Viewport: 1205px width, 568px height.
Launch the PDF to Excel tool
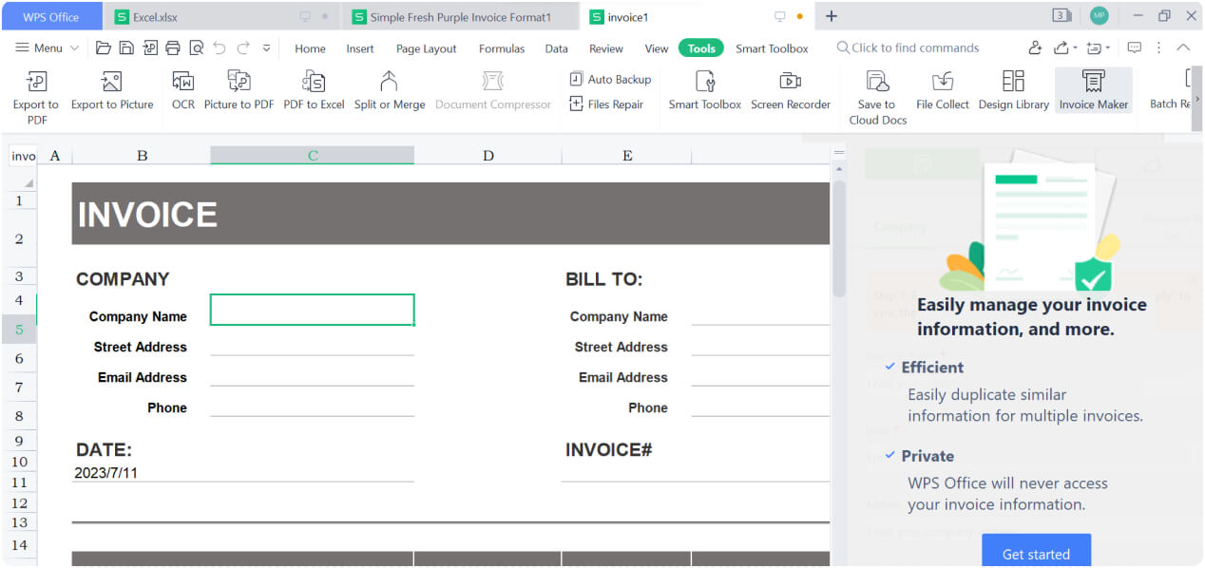(314, 90)
